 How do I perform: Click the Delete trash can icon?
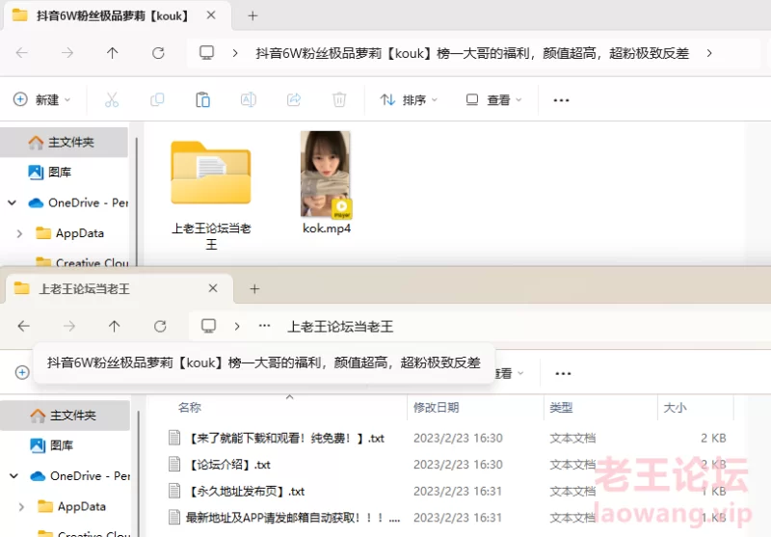pos(339,99)
